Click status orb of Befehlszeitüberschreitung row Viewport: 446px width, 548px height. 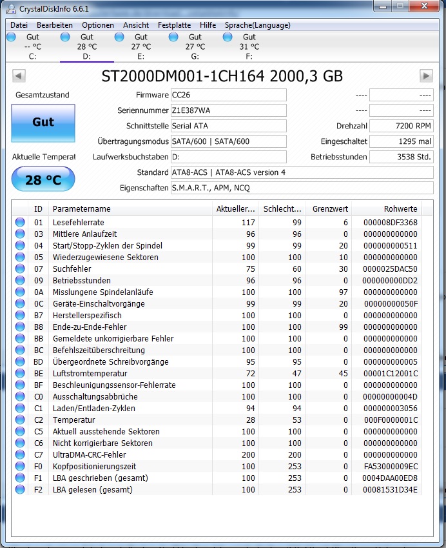20,350
